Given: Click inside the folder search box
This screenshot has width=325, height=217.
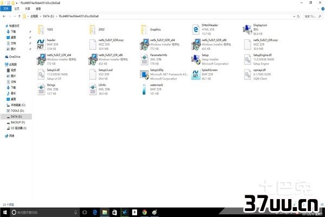Looking at the screenshot, I should 313,16.
